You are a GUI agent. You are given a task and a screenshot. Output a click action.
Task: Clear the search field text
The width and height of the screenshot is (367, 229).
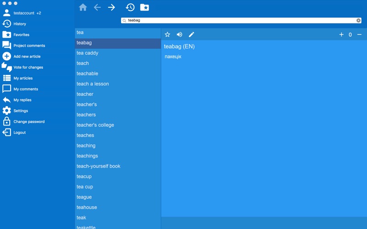click(x=358, y=21)
